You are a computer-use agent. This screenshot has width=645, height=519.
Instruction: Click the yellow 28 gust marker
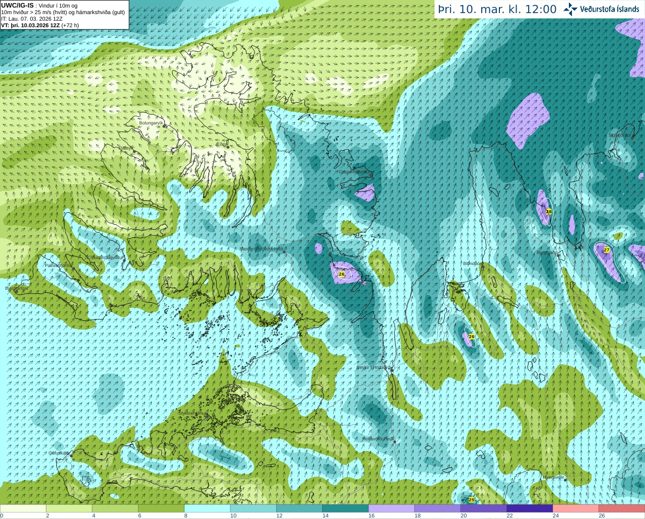(x=549, y=212)
